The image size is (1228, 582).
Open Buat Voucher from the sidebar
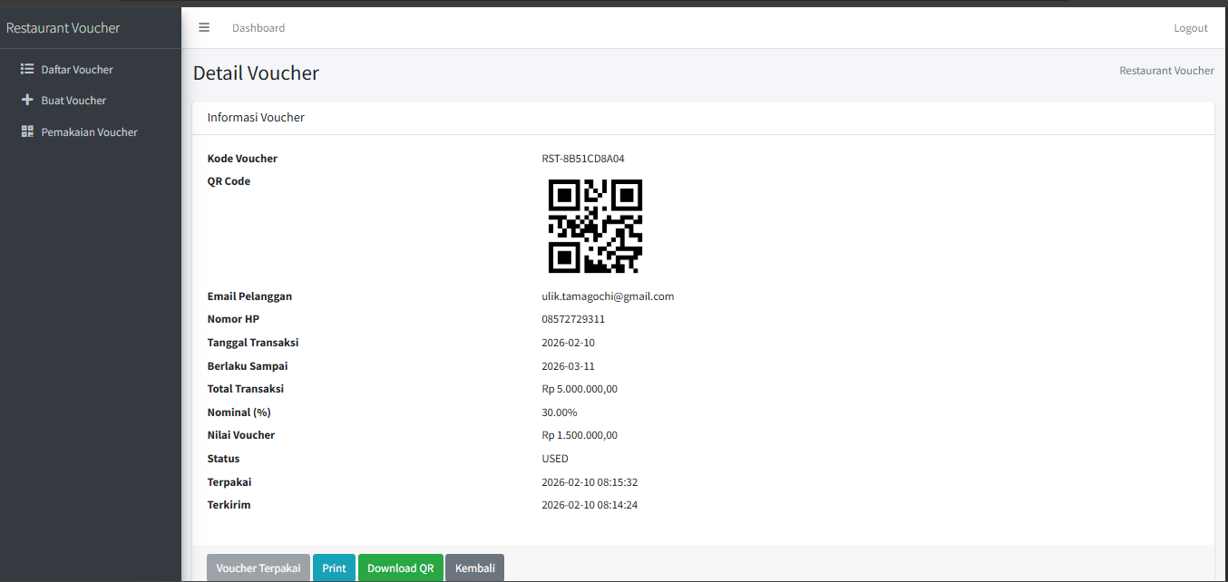[72, 100]
